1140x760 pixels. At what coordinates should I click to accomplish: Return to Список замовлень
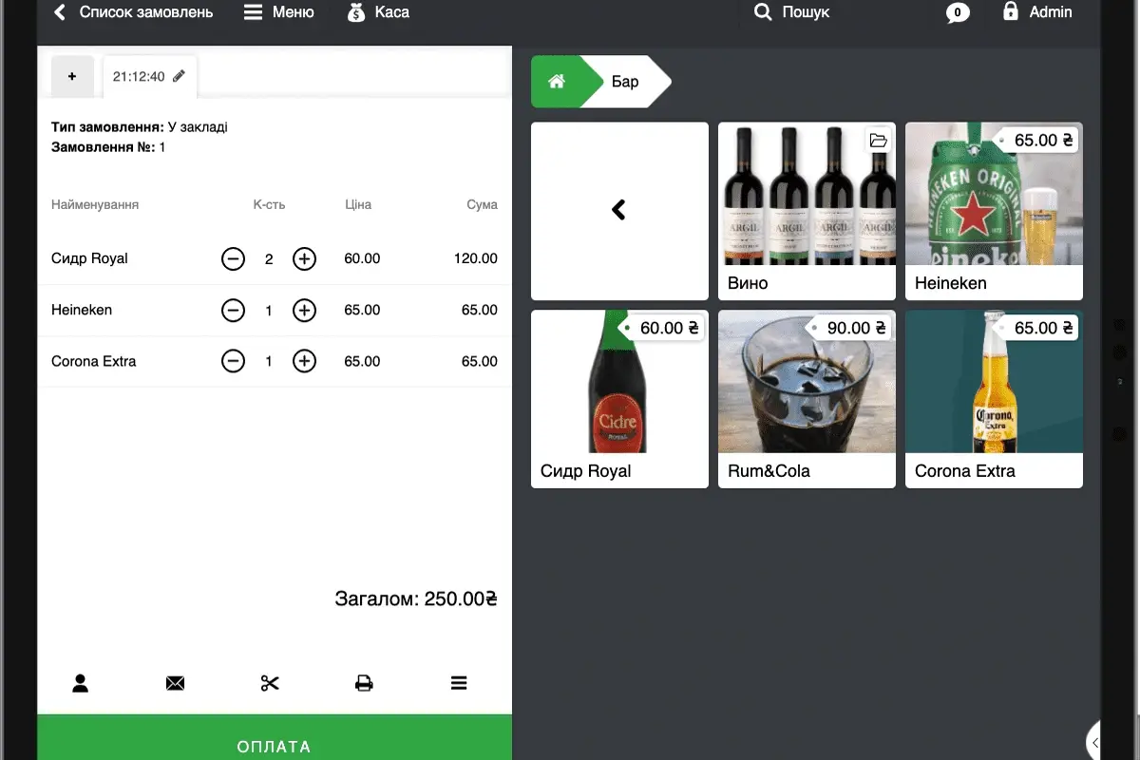point(133,12)
